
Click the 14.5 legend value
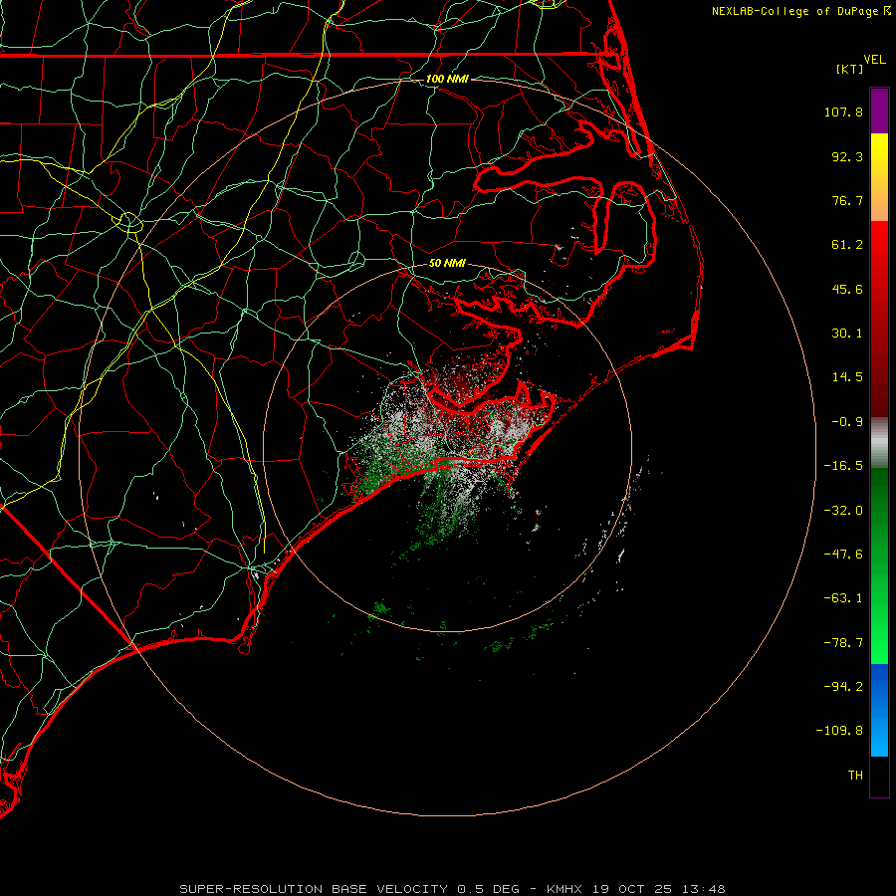[847, 377]
